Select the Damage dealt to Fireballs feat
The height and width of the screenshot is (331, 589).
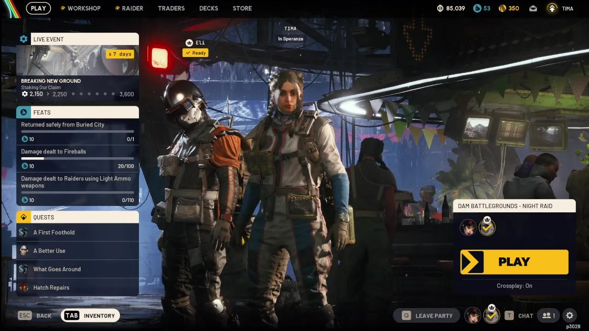[77, 159]
